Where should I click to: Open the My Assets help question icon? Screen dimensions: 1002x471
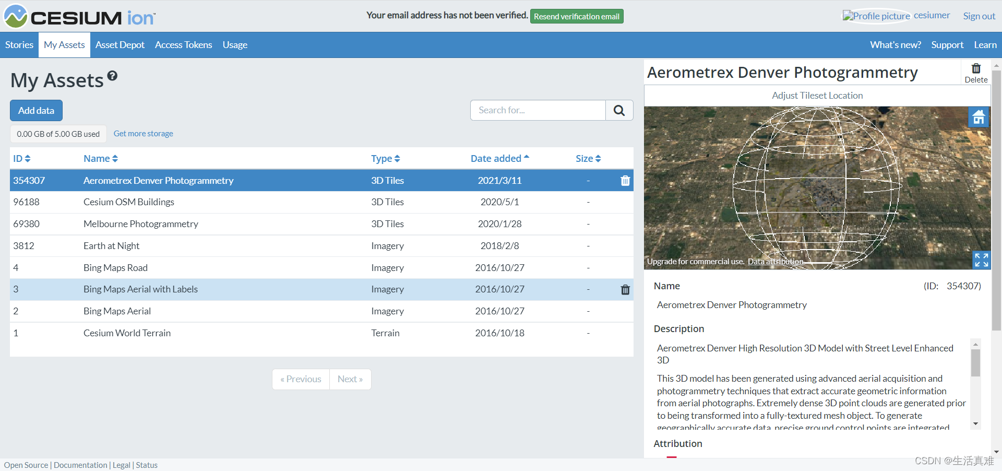[112, 76]
